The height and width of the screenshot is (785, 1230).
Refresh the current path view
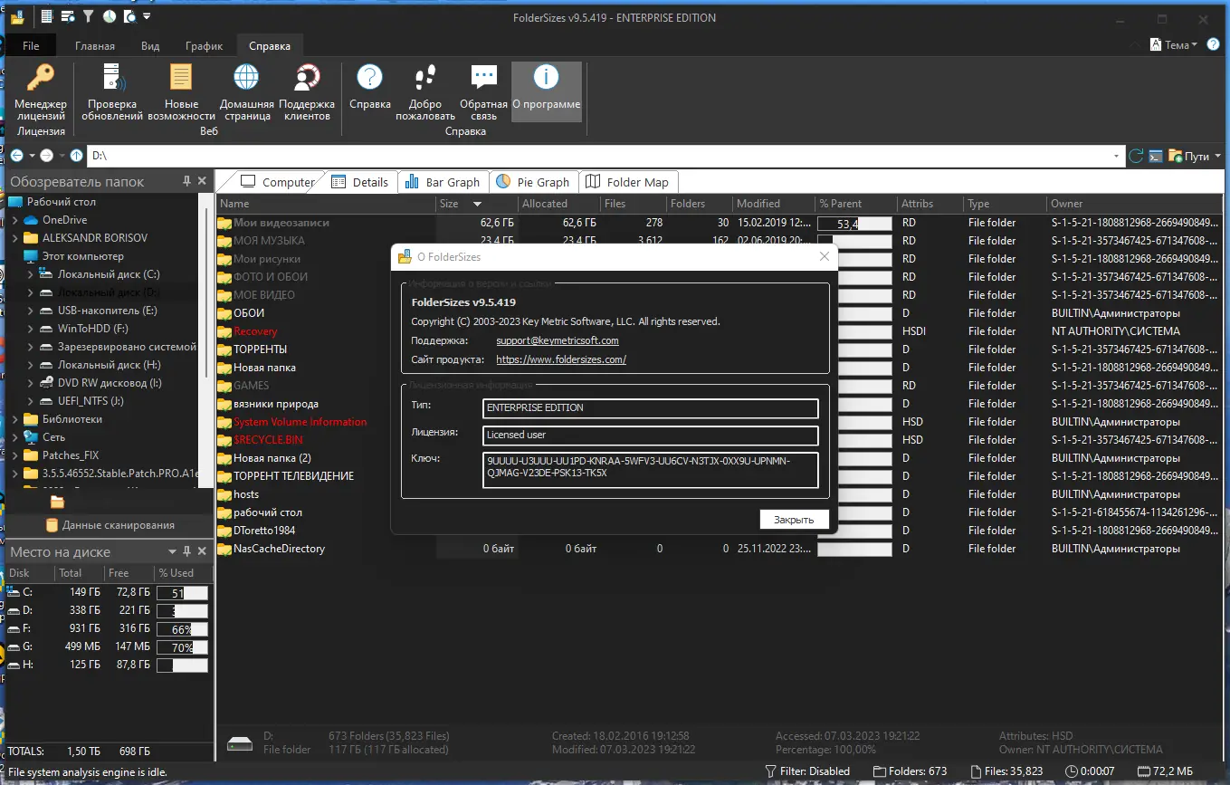[1136, 156]
